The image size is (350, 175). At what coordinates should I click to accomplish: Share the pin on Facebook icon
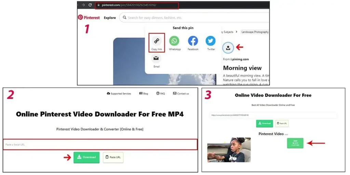(x=193, y=41)
